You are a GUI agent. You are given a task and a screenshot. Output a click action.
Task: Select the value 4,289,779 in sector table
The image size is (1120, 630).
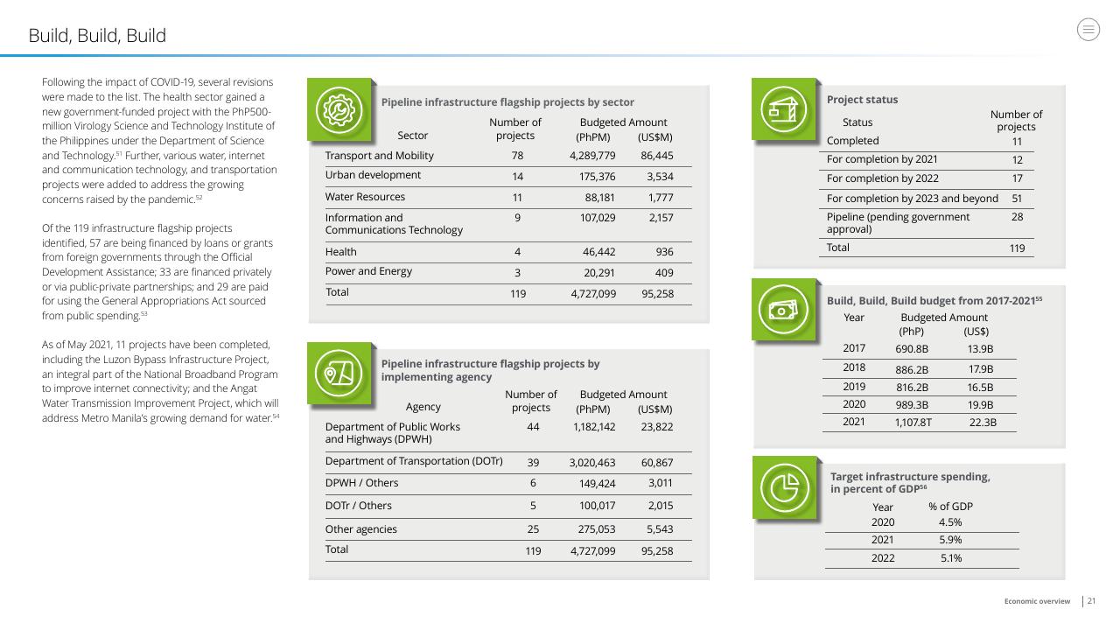592,156
